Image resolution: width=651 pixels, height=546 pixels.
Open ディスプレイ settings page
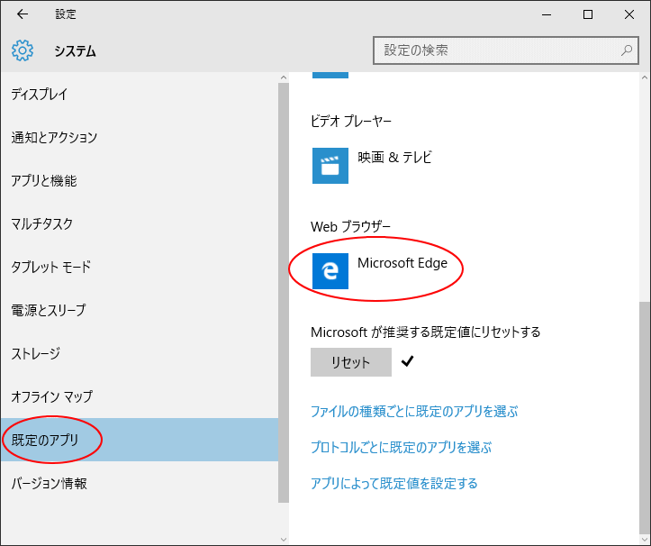139,95
